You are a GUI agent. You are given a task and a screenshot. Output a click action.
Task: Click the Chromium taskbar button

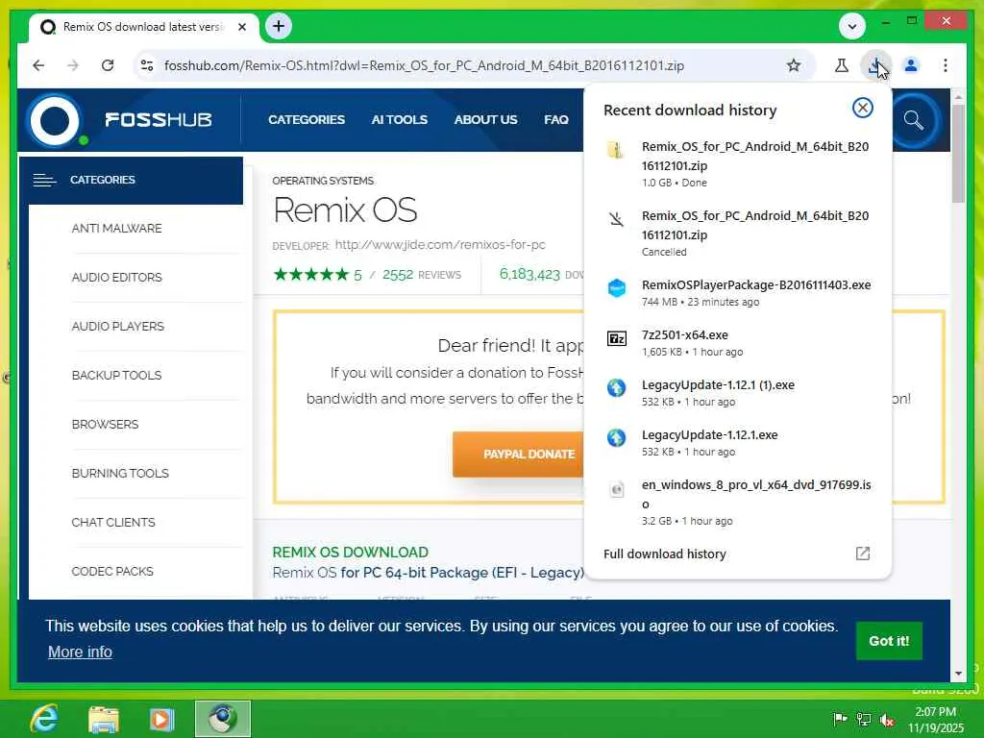222,719
